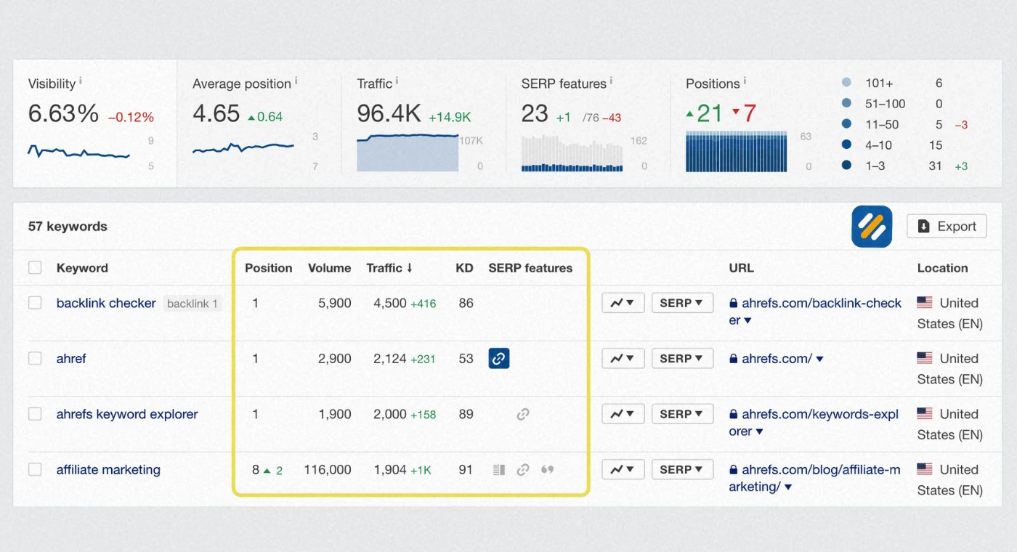Check the ahref keyword checkbox
The height and width of the screenshot is (552, 1017).
point(35,358)
